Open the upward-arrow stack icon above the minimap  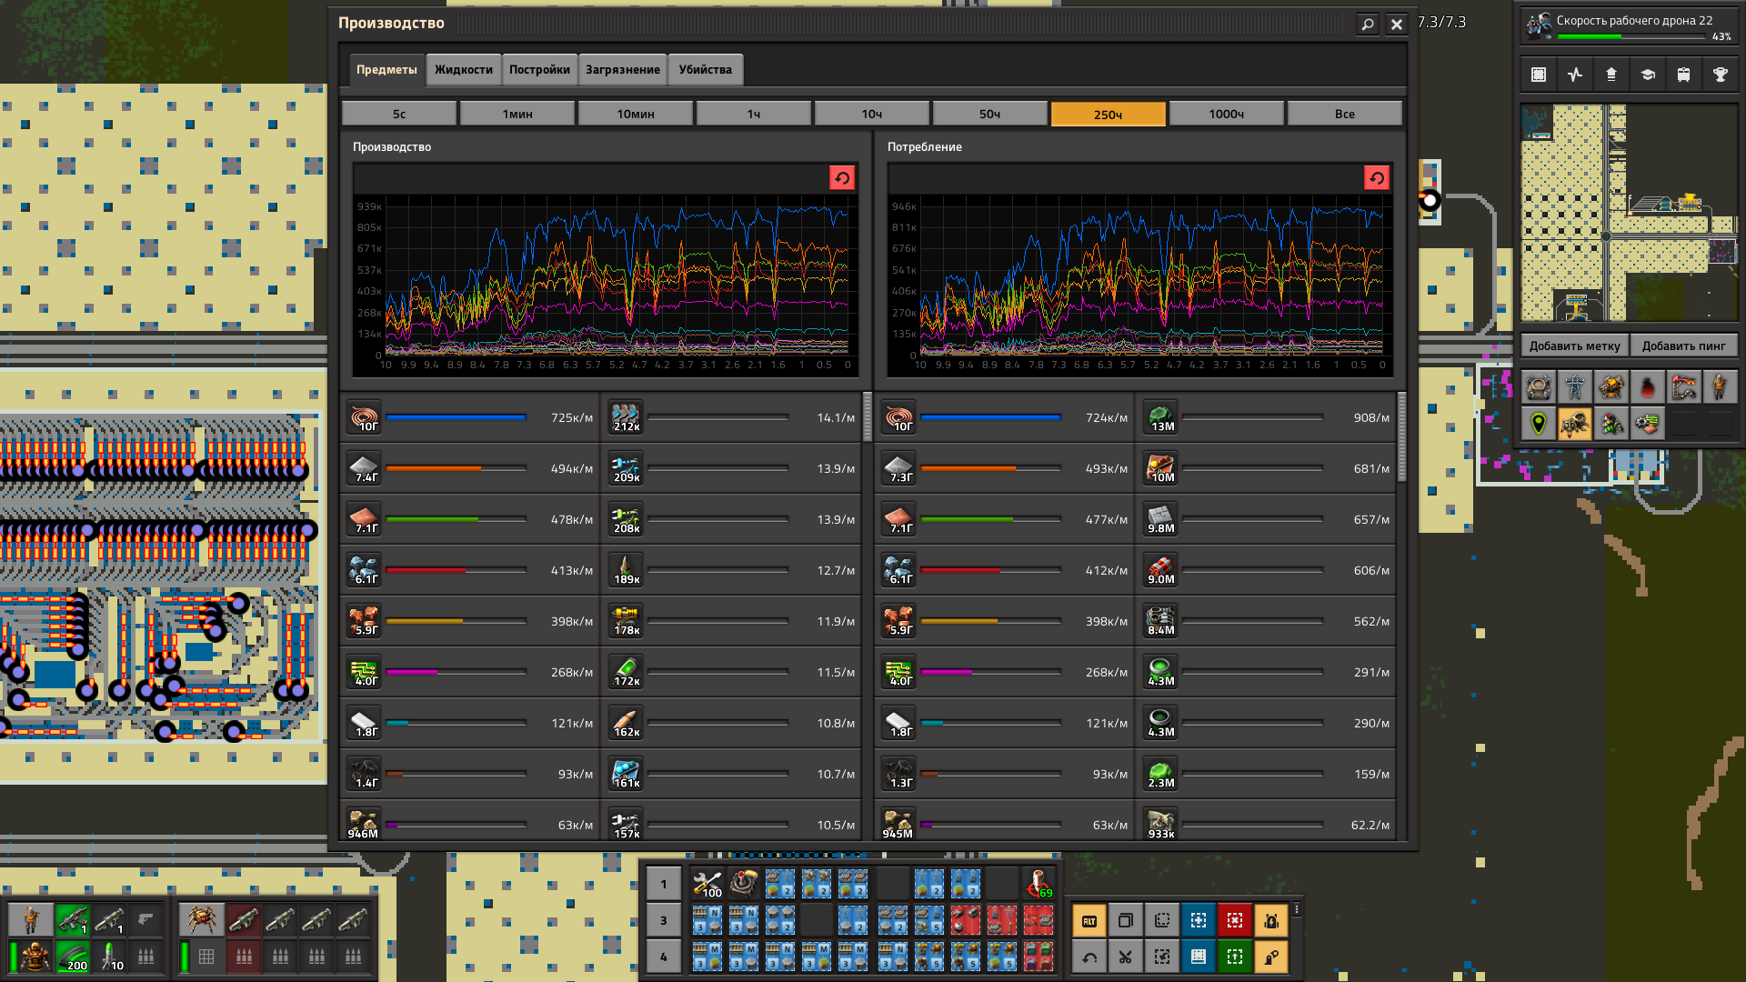click(1611, 75)
